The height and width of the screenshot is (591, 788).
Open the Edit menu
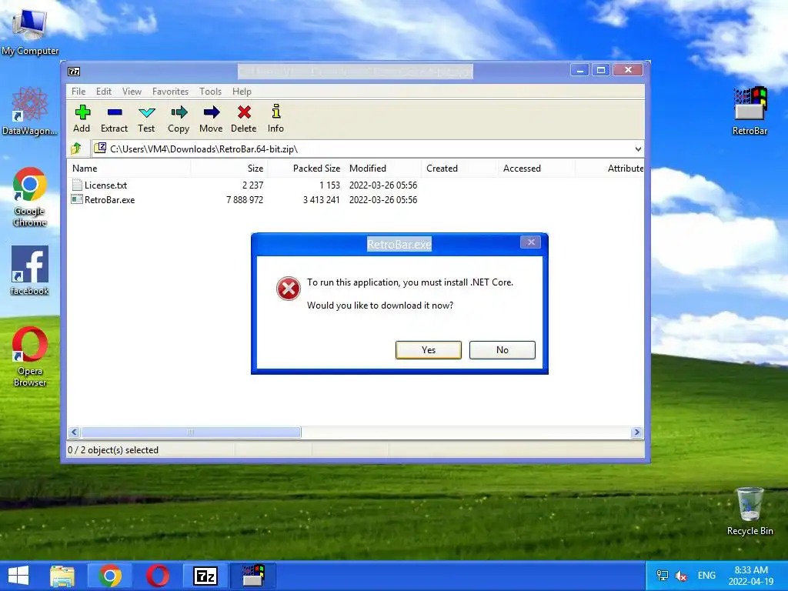click(x=104, y=92)
